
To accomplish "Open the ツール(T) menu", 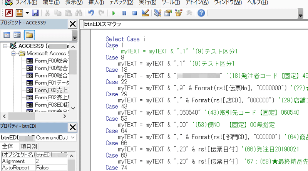I will (x=171, y=2).
